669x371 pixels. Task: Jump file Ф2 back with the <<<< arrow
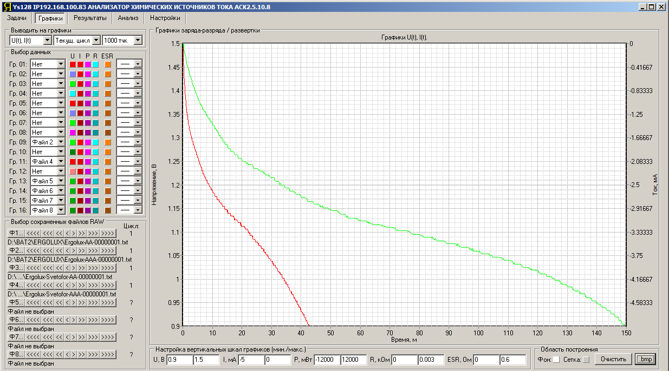(x=33, y=250)
